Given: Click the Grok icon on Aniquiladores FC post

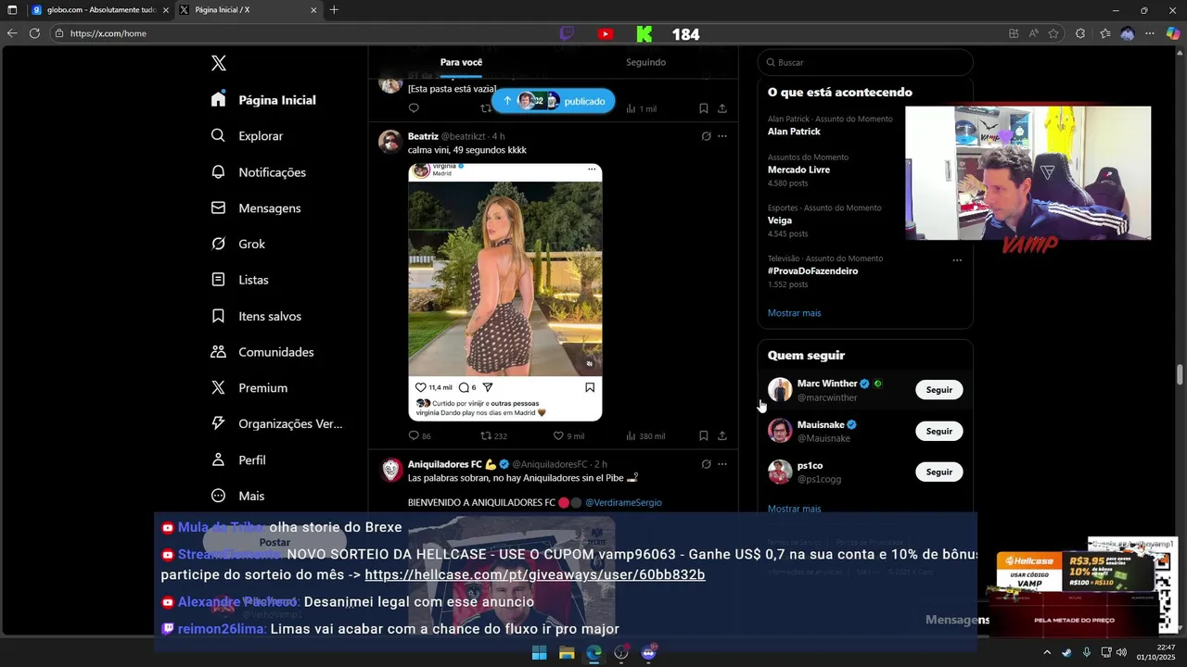Looking at the screenshot, I should [x=706, y=464].
